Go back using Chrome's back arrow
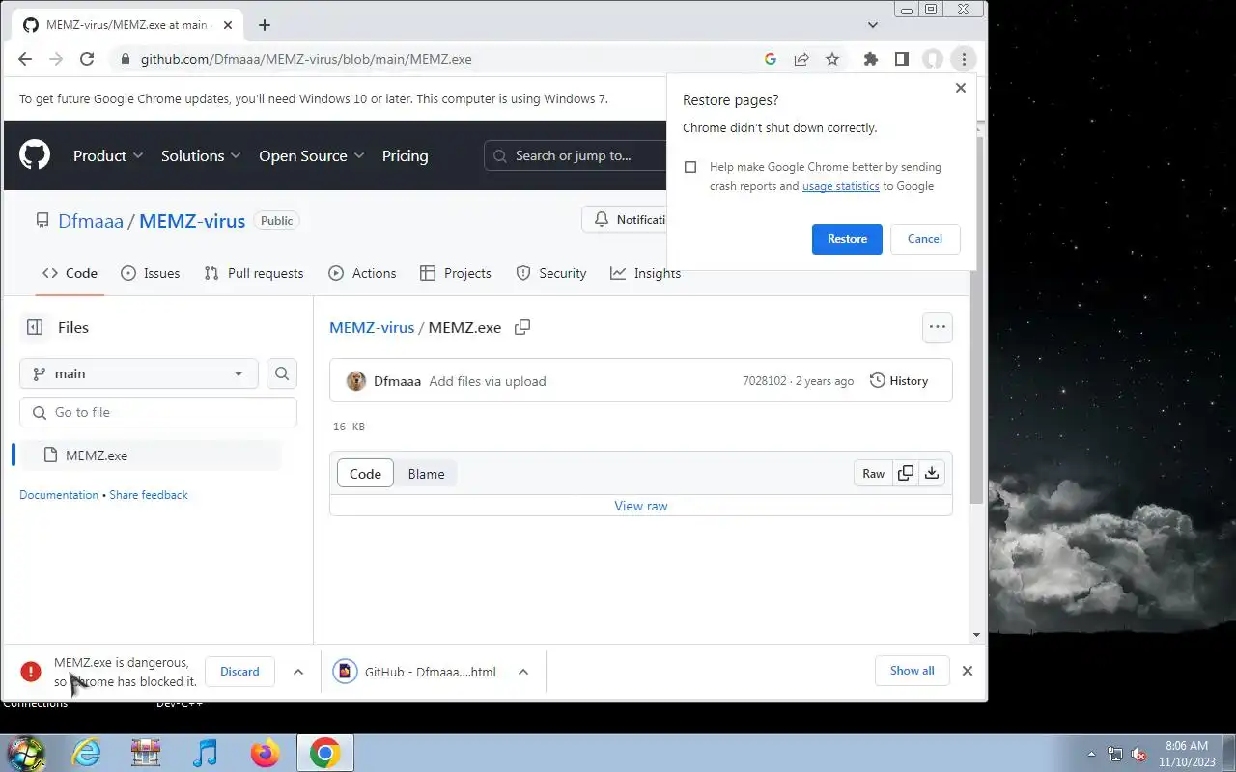Viewport: 1236px width, 772px height. pyautogui.click(x=25, y=59)
